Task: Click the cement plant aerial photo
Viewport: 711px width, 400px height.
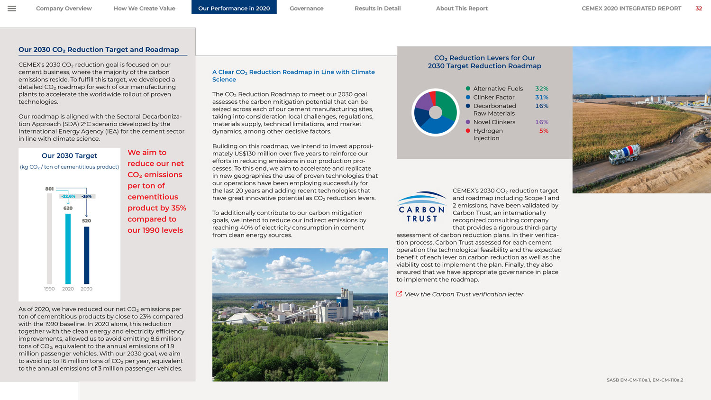Action: point(300,315)
